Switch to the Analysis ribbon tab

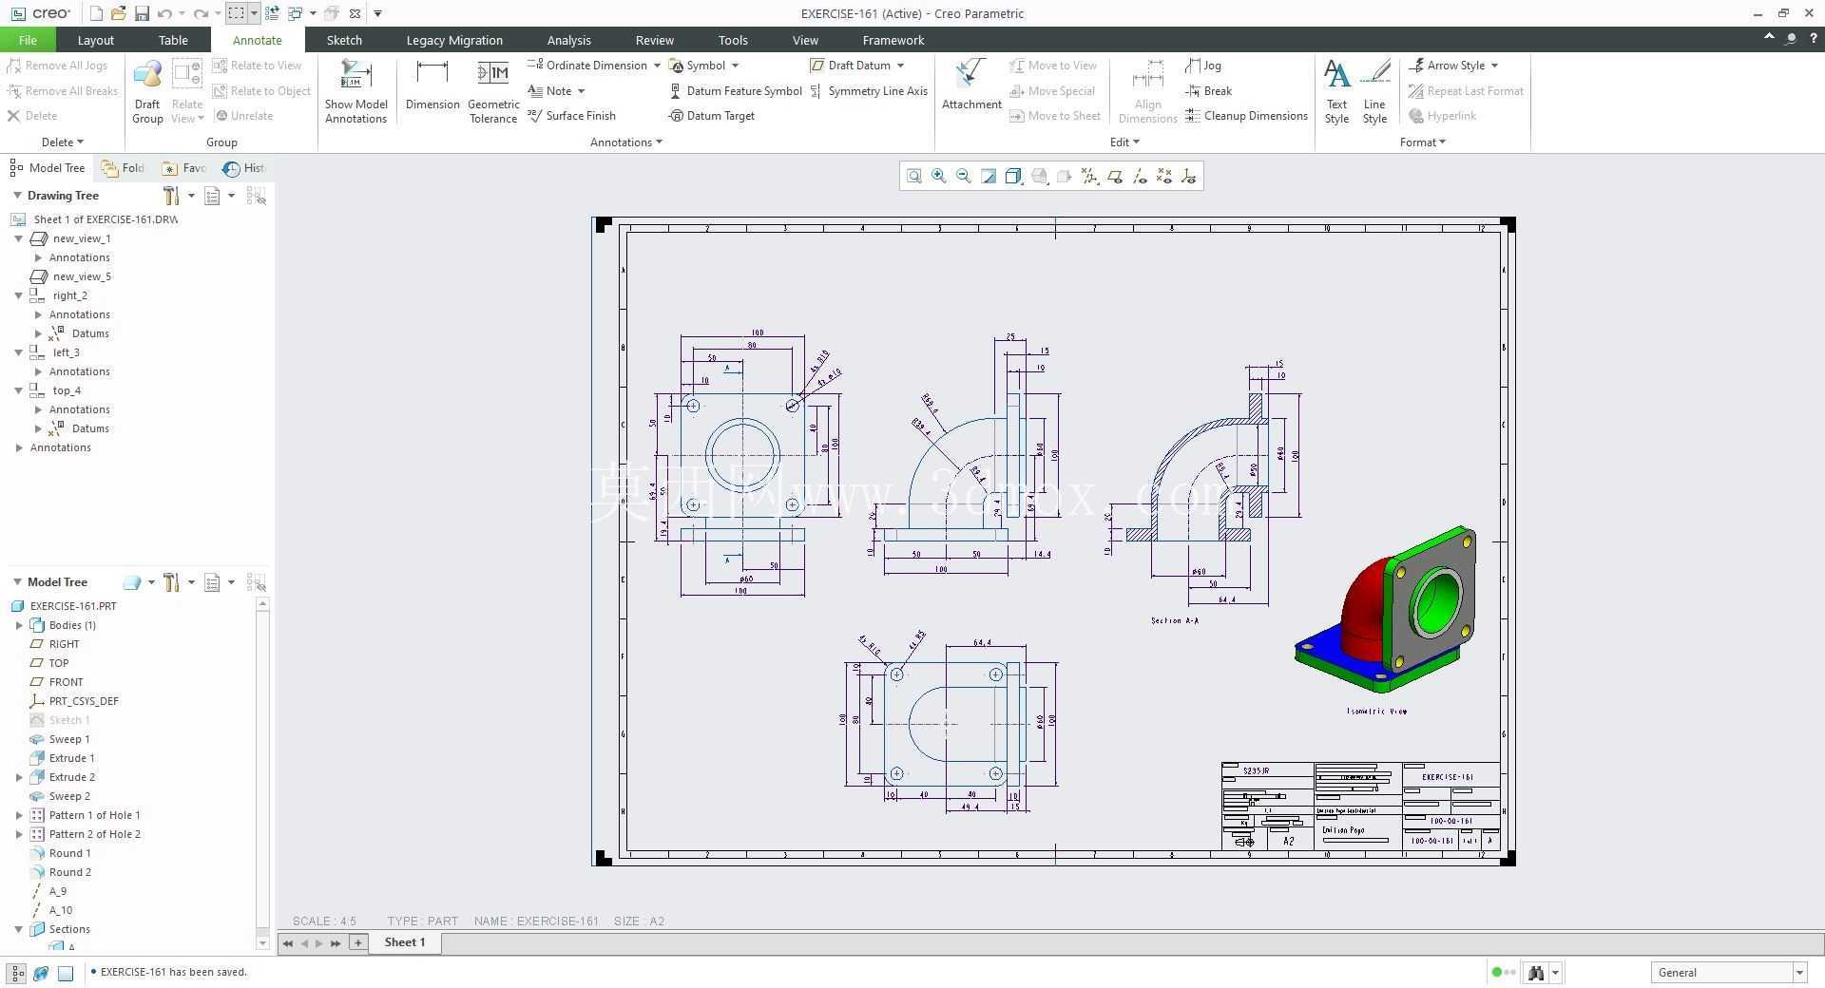click(x=568, y=40)
